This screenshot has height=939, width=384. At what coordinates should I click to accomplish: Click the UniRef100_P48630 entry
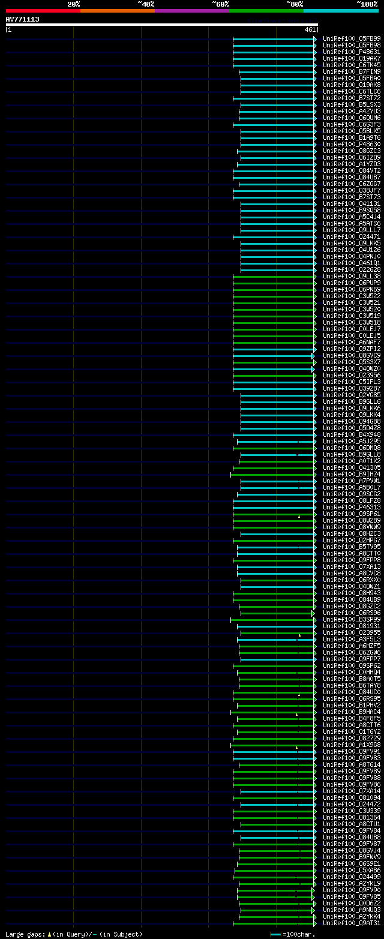(351, 145)
